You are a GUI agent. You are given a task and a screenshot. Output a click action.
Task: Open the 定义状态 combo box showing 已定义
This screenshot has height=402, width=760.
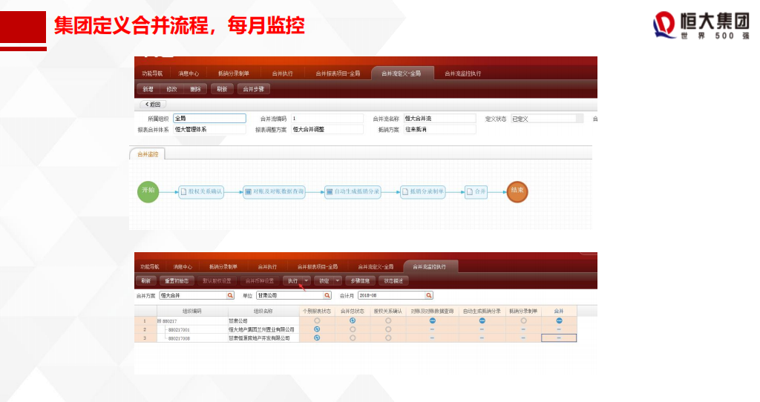[547, 119]
